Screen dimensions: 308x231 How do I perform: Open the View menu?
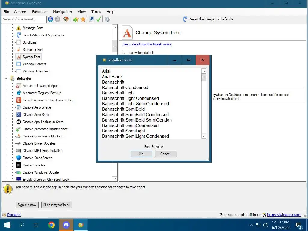pos(82,12)
